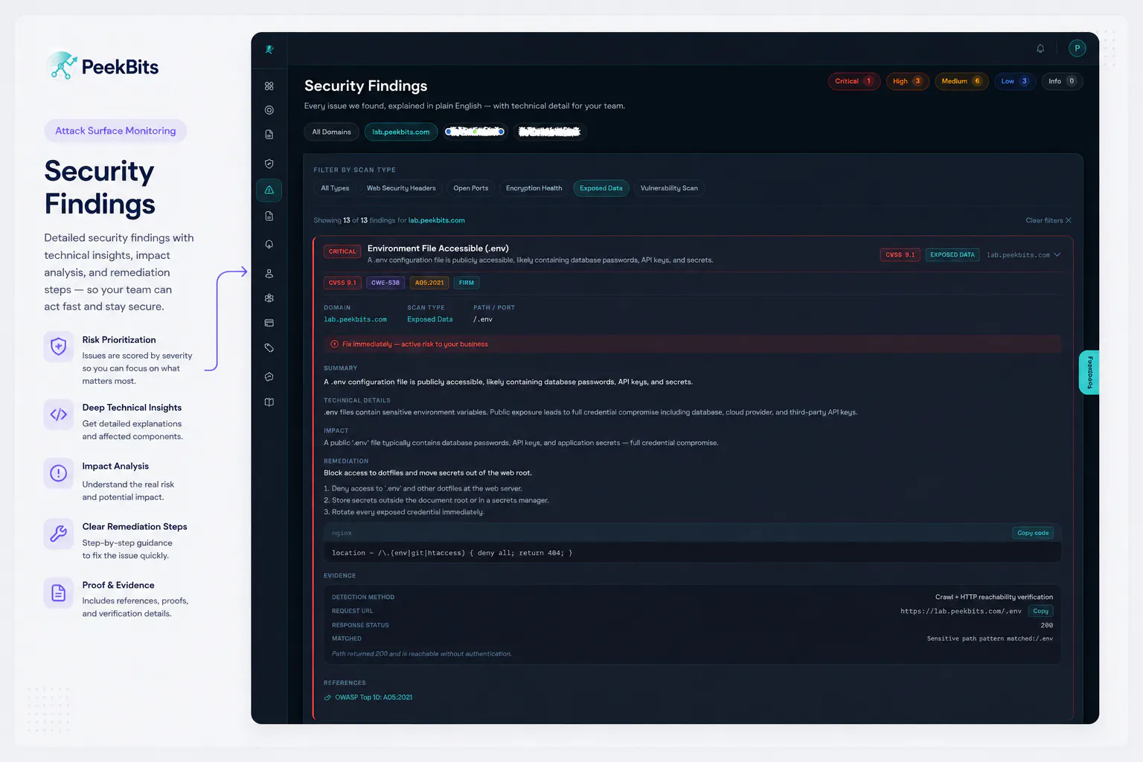Filter by Encryption Health scan type
1143x762 pixels.
pos(534,188)
